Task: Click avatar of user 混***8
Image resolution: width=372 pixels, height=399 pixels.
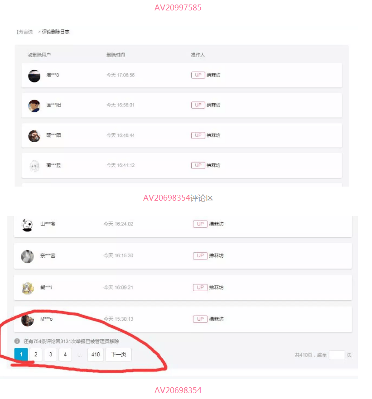Action: point(34,76)
